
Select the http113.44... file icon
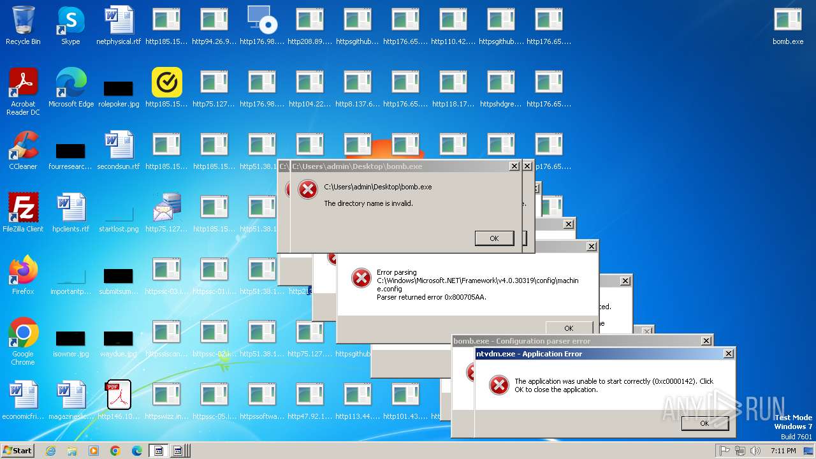[358, 400]
